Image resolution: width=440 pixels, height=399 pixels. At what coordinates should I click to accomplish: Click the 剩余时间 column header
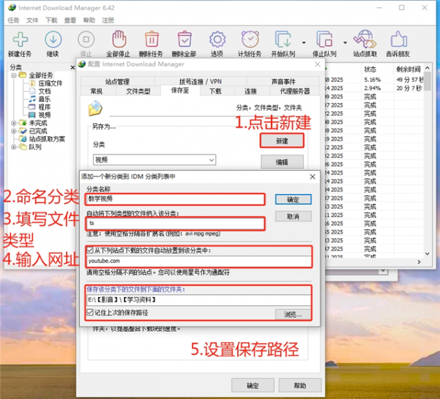(409, 69)
